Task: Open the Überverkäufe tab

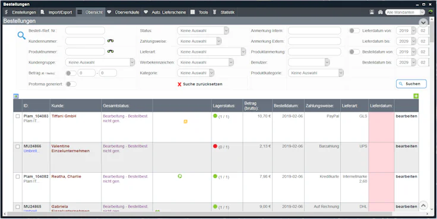Action: 123,12
